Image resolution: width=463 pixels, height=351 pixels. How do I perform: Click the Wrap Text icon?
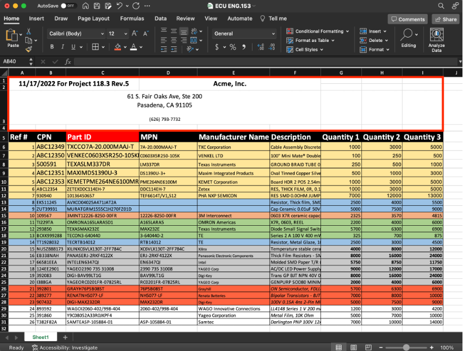point(194,31)
